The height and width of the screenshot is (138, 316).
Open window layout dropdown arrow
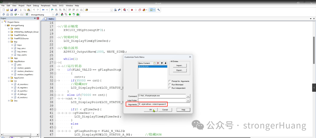pyautogui.click(x=154, y=10)
